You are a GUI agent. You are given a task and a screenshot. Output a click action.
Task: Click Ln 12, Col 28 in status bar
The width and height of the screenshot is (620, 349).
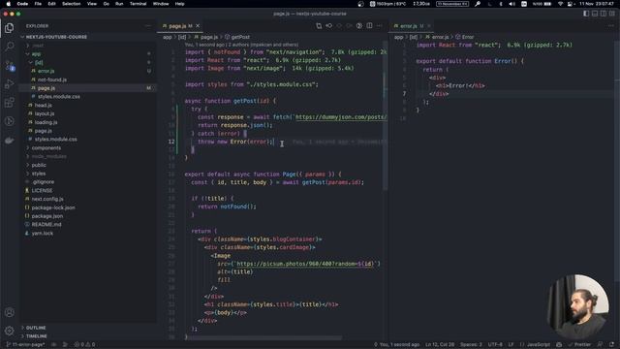click(x=439, y=345)
